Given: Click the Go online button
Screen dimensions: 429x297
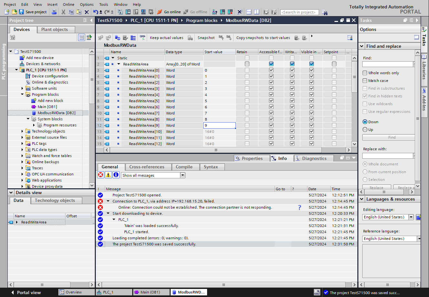Looking at the screenshot, I should point(169,12).
